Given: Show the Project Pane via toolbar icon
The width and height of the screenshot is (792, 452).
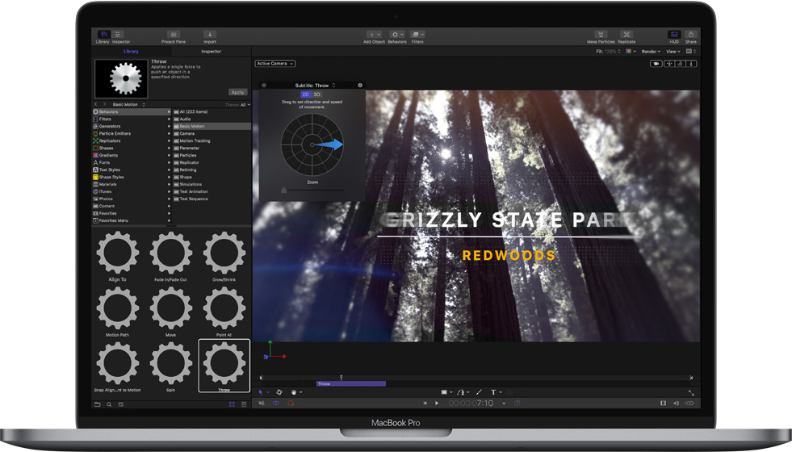Looking at the screenshot, I should point(174,35).
